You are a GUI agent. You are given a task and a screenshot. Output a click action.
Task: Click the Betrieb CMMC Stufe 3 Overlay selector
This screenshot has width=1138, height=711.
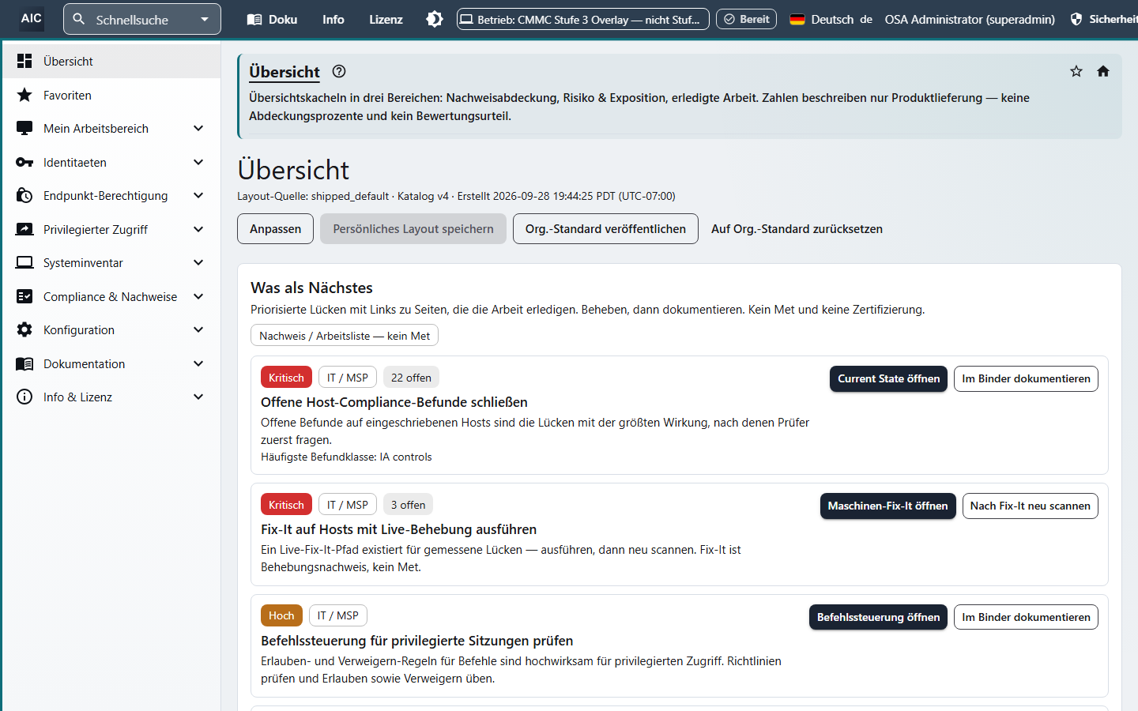tap(583, 19)
